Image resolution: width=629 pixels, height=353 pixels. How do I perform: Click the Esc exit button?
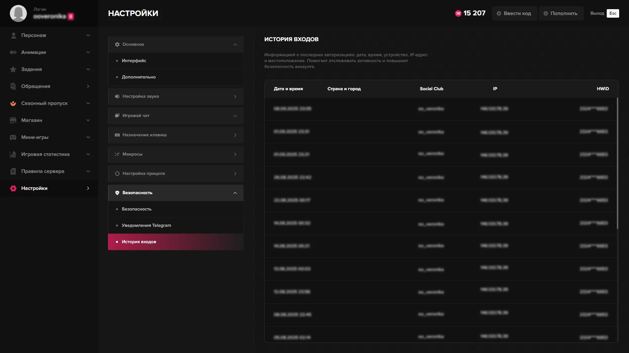coord(613,13)
